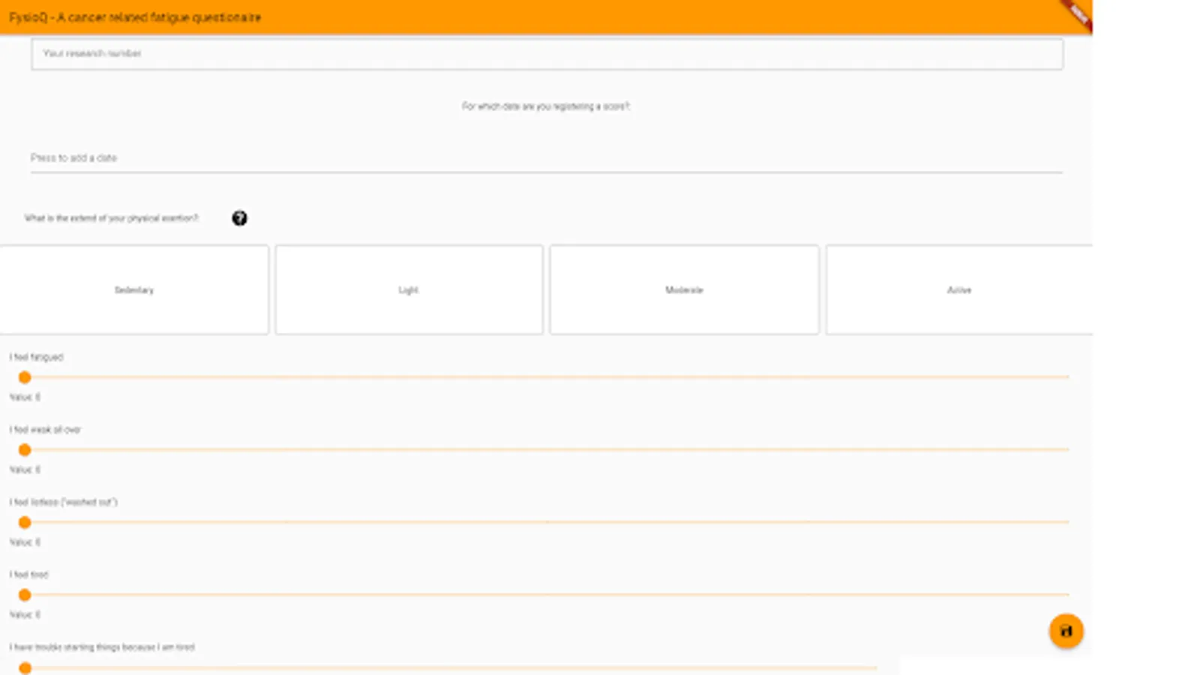Open the physical exertion help icon
Viewport: 1200px width, 675px height.
click(239, 218)
